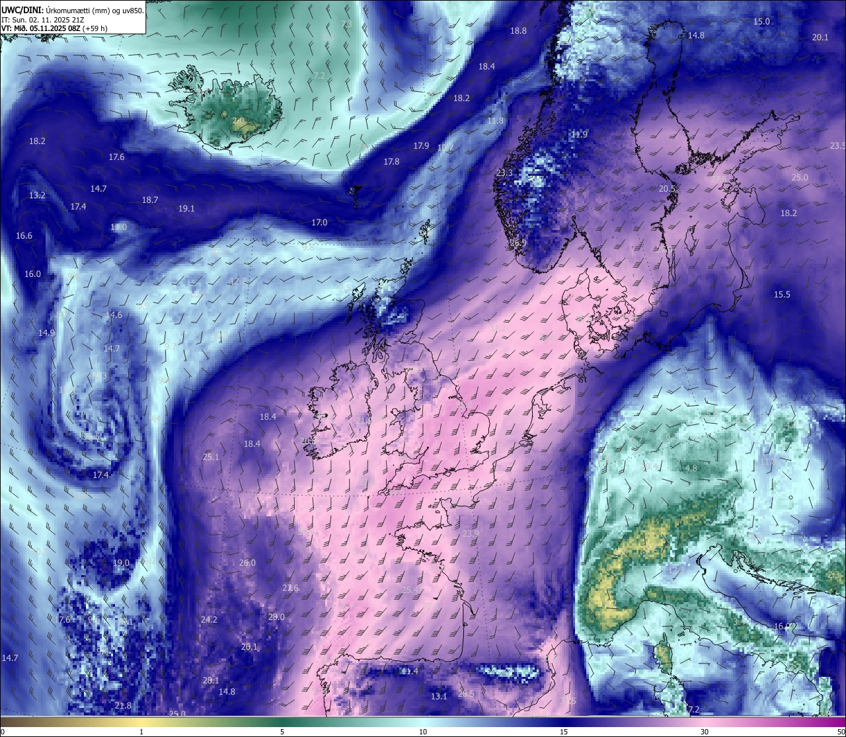Viewport: 846px width, 737px height.
Task: Click the color scale tick label 1
Action: (x=141, y=732)
